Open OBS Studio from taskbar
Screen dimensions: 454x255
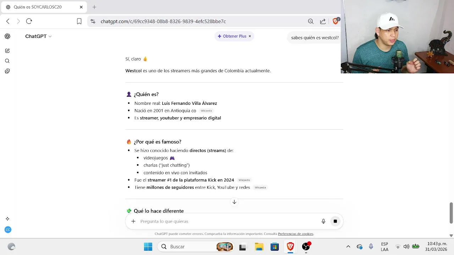(x=306, y=246)
